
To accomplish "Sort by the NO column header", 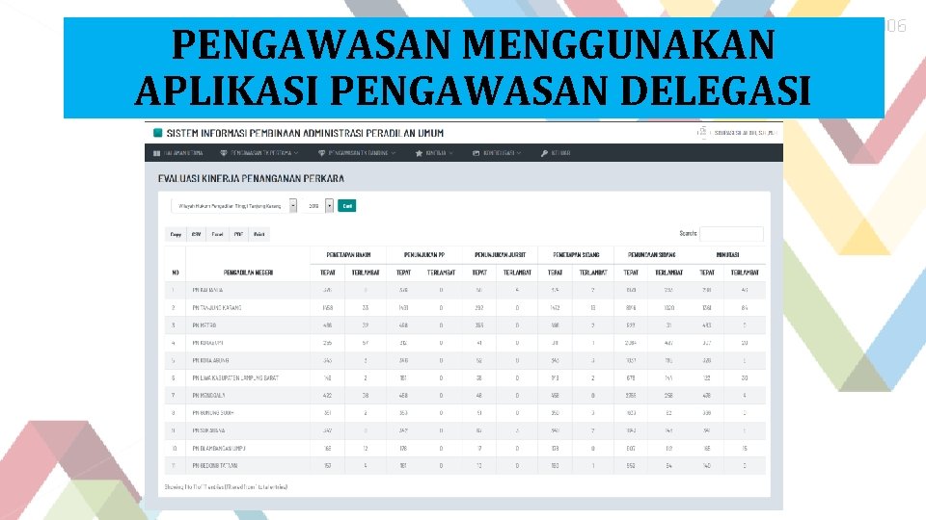I will (175, 273).
